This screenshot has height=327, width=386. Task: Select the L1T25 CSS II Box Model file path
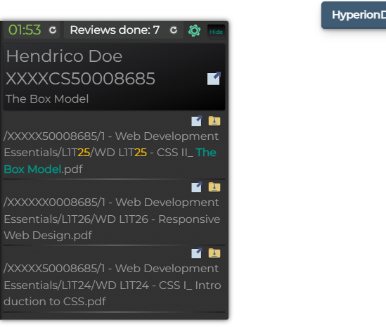111,153
